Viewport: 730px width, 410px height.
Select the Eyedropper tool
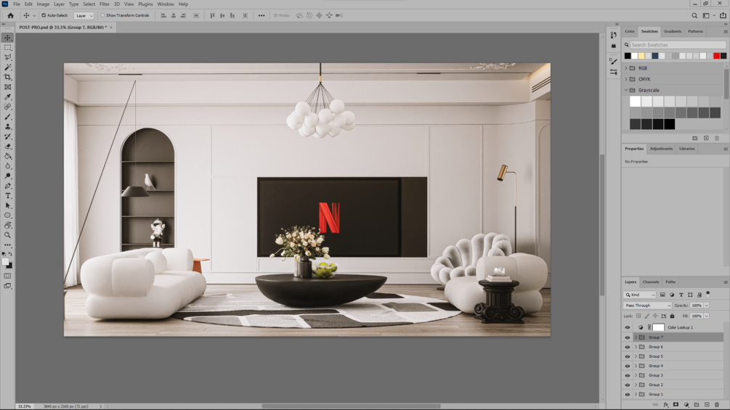(x=7, y=97)
